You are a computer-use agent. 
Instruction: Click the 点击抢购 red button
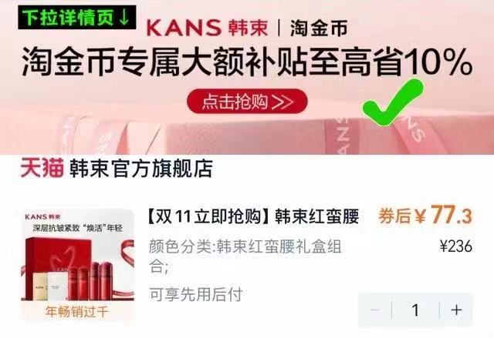point(247,101)
